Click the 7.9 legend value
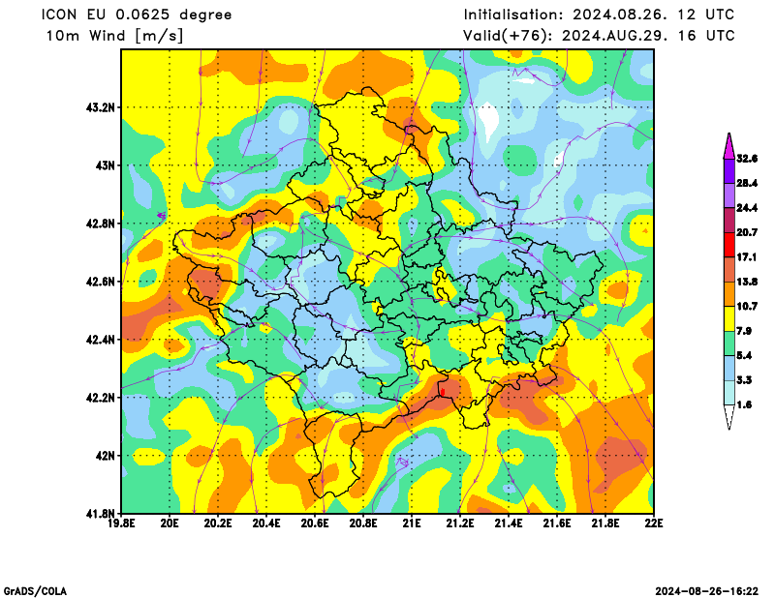This screenshot has width=775, height=598. pos(744,331)
